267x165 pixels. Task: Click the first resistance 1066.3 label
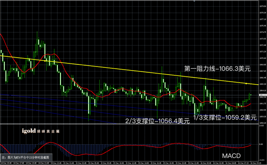click(x=218, y=69)
